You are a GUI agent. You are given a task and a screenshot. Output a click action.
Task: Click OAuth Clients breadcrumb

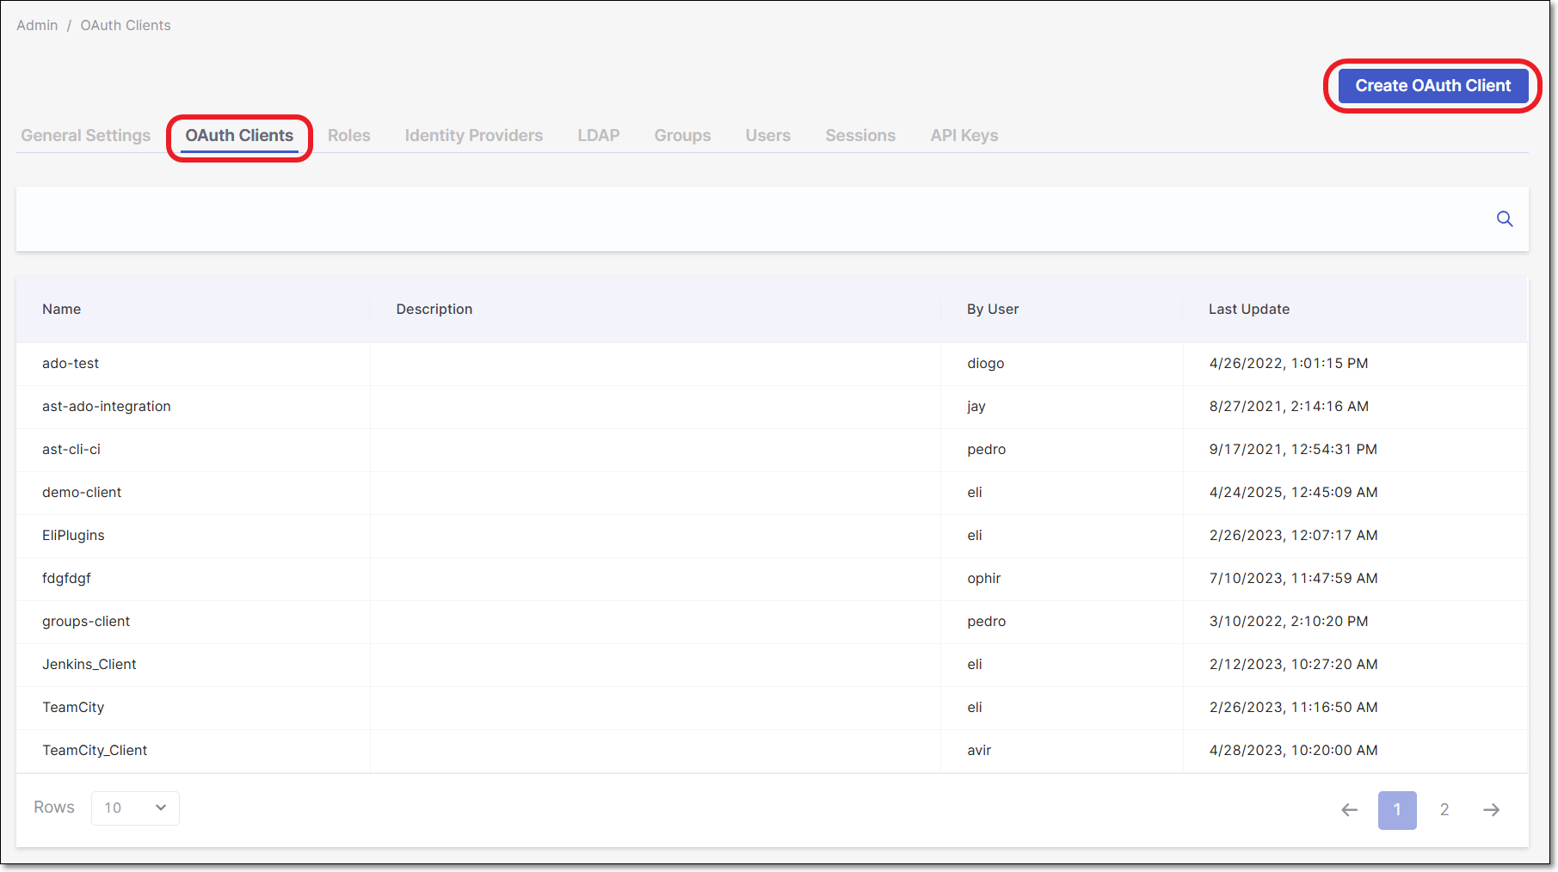(126, 26)
